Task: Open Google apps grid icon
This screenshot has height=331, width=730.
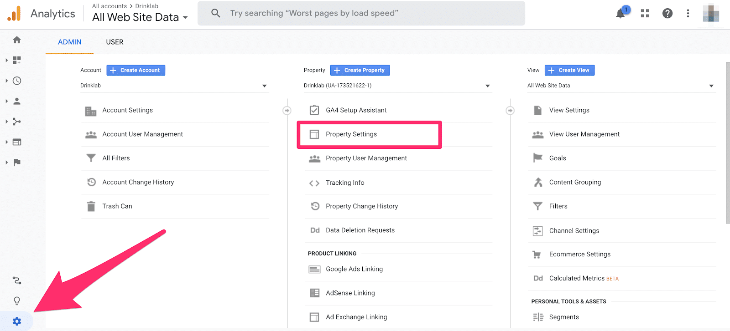Action: click(645, 13)
